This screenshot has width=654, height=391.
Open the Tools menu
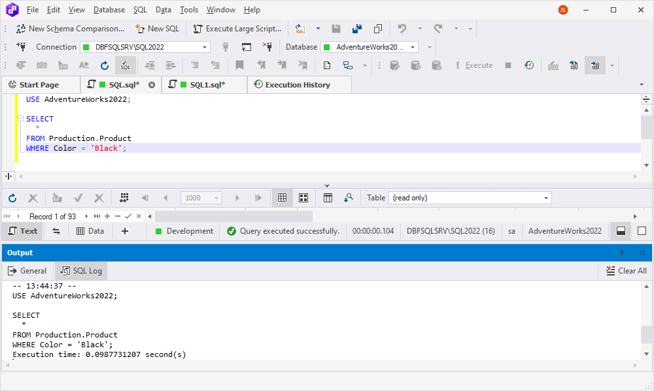pyautogui.click(x=188, y=10)
